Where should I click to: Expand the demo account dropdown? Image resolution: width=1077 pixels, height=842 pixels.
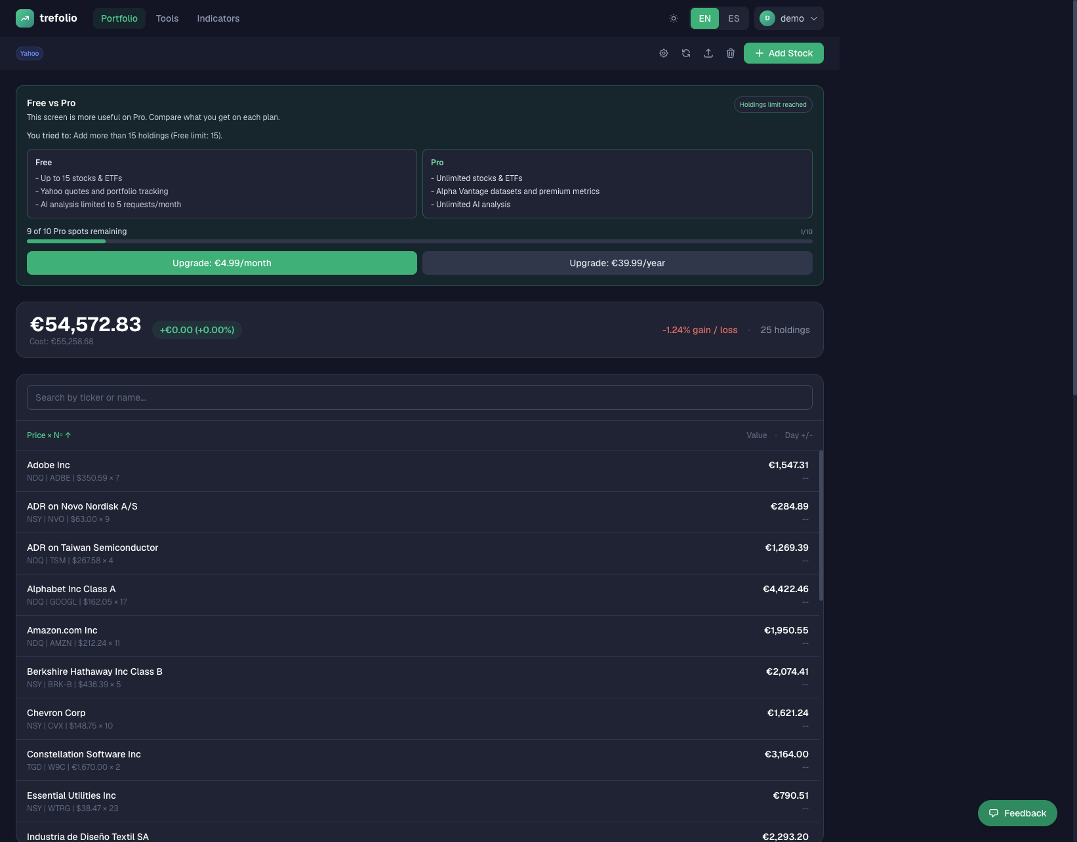[813, 18]
